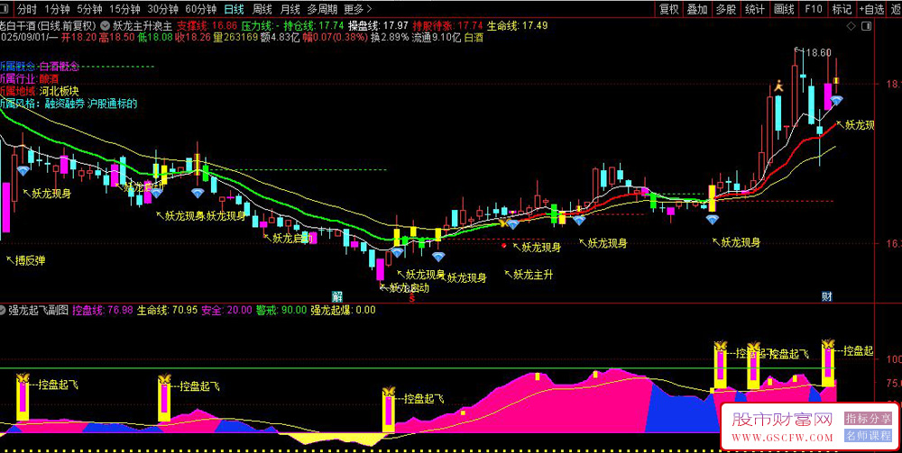Open F10 company info
This screenshot has width=902, height=453.
coord(814,9)
